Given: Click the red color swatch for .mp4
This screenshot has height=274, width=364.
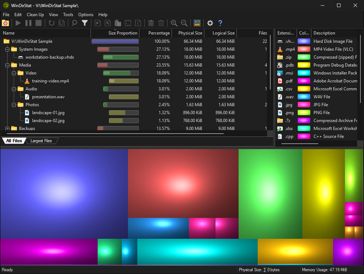Looking at the screenshot, I should click(x=304, y=49).
